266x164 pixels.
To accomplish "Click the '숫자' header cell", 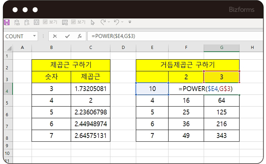I will click(51, 77).
